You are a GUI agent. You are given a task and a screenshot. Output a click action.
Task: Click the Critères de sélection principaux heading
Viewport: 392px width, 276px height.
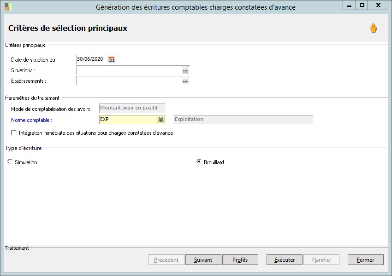[68, 28]
